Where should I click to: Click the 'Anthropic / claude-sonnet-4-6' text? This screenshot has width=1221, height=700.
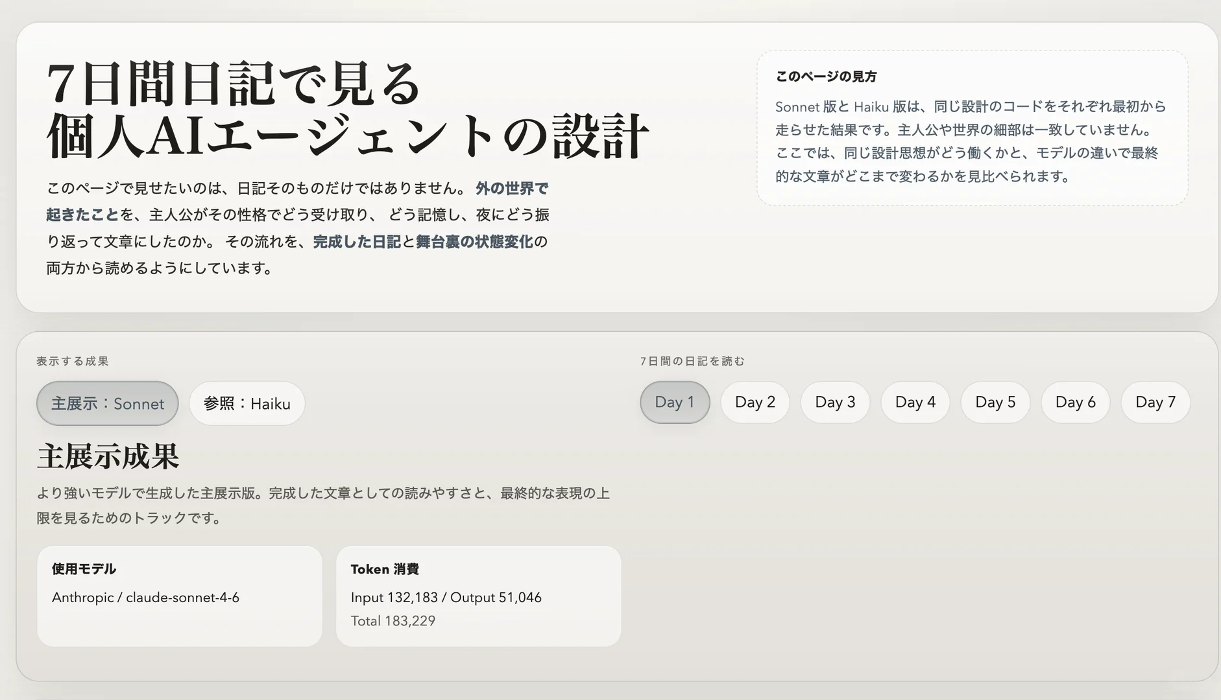(145, 598)
